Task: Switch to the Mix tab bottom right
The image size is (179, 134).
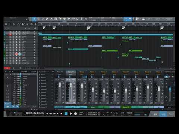Action: coord(163,114)
